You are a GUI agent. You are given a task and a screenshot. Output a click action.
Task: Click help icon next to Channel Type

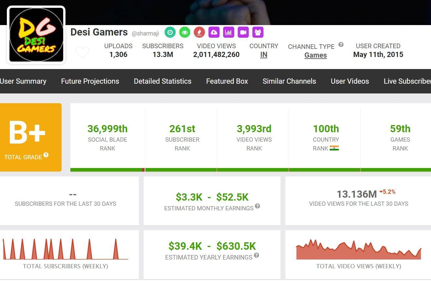tap(341, 45)
